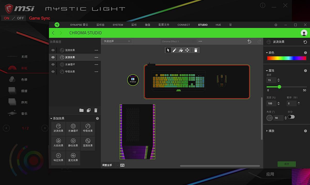
Task: Click the green 保存 save button
Action: [x=286, y=164]
